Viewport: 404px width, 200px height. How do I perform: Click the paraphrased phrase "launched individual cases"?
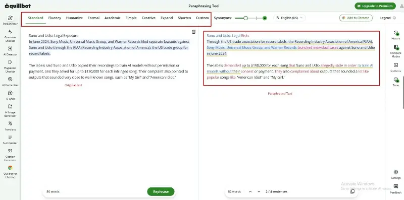tap(318, 47)
